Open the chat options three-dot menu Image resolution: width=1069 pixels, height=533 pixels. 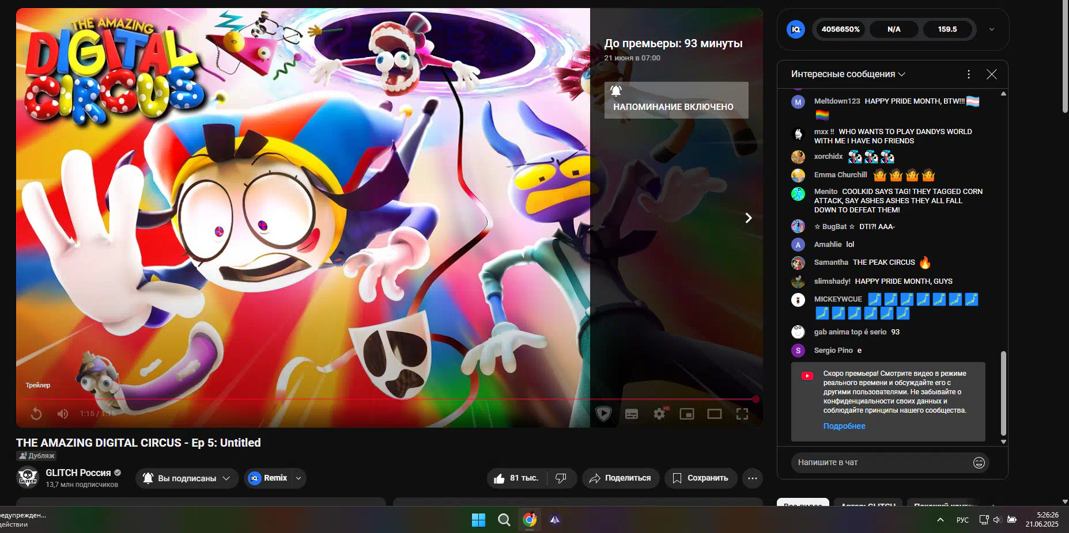(x=969, y=74)
